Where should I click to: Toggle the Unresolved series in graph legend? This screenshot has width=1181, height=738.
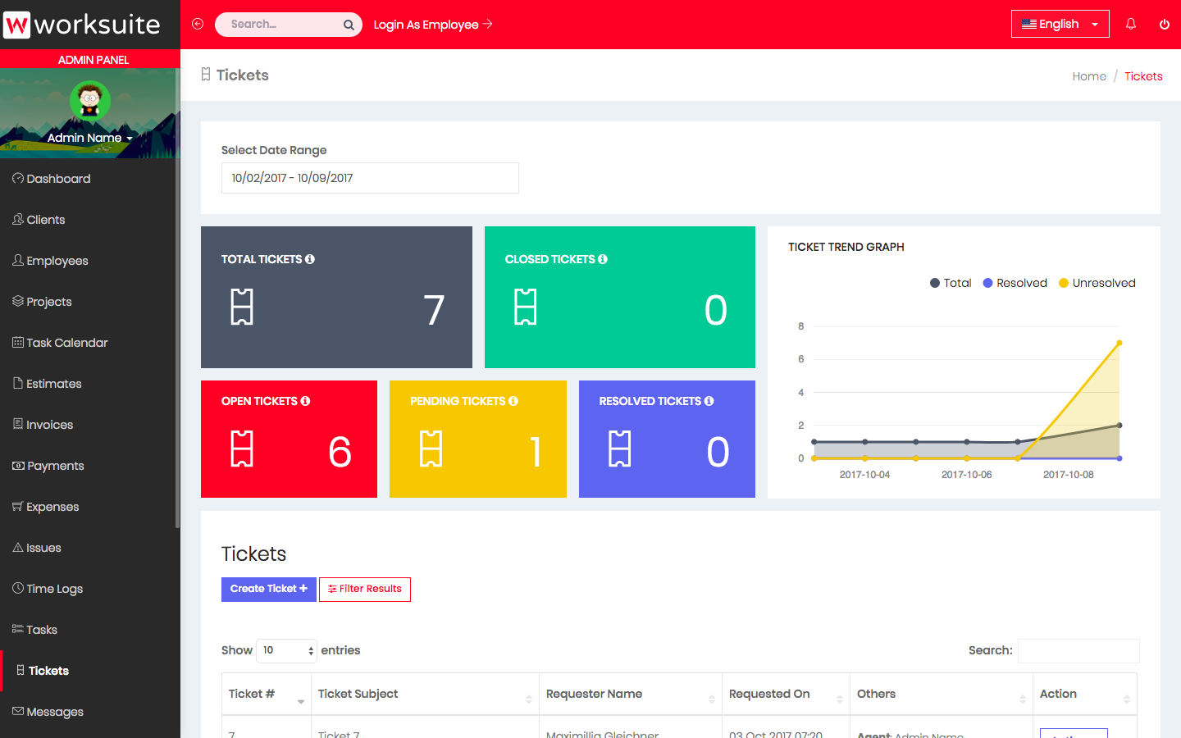click(x=1097, y=283)
